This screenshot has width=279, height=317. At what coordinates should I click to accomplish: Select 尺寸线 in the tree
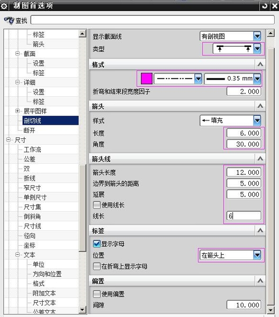coord(32,226)
